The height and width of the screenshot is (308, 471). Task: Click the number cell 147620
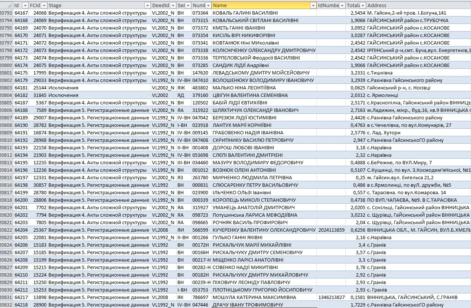click(202, 73)
